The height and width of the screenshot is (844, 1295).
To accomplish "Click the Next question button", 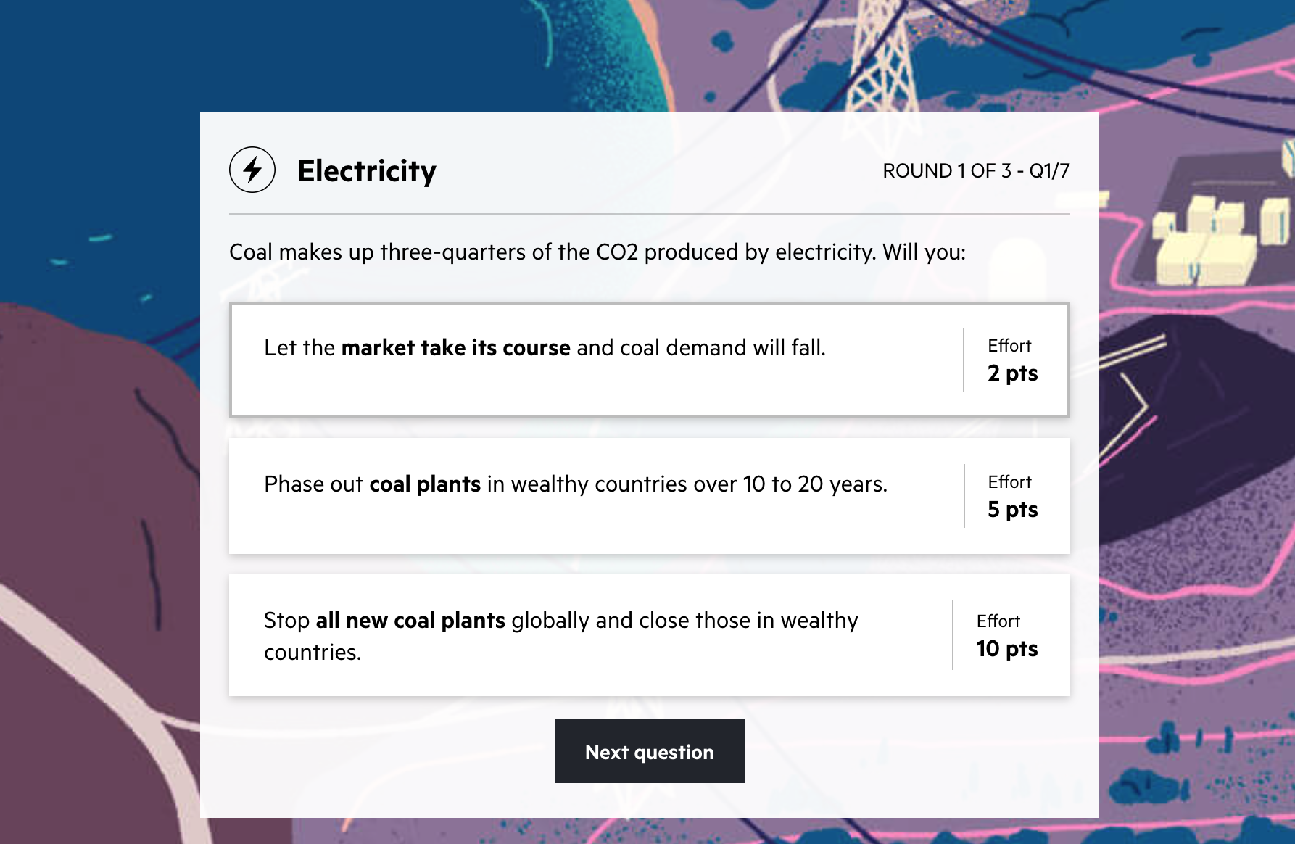I will click(649, 751).
